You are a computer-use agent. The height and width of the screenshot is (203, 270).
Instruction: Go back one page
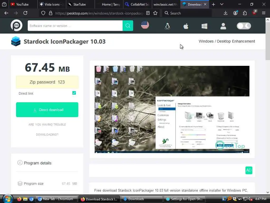point(6,13)
